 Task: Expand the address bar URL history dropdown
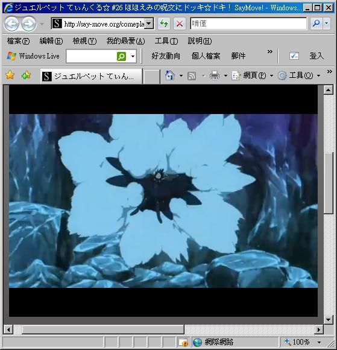pyautogui.click(x=149, y=24)
